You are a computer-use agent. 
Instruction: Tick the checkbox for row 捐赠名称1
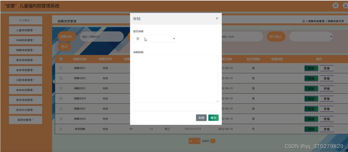pos(61,68)
